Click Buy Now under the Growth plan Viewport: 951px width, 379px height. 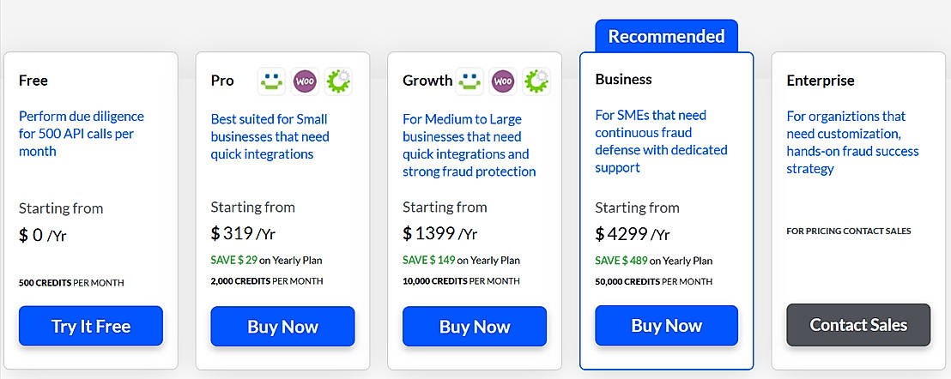pos(475,326)
